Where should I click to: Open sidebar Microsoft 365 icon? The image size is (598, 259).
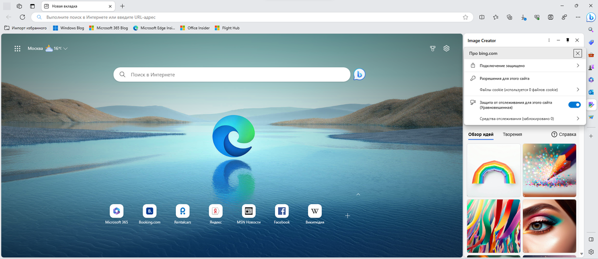(x=591, y=80)
